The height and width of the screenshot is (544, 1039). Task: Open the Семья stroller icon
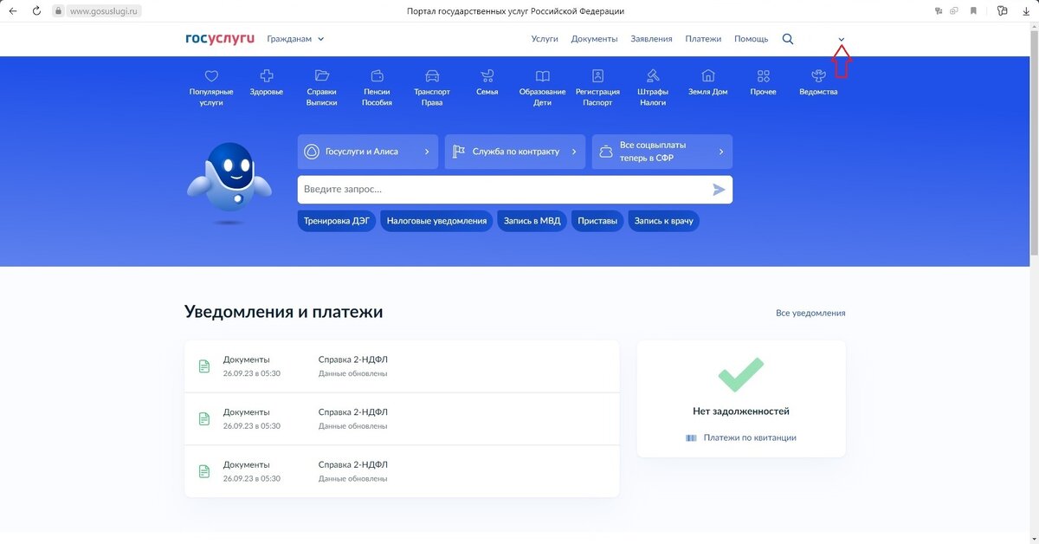pos(487,76)
